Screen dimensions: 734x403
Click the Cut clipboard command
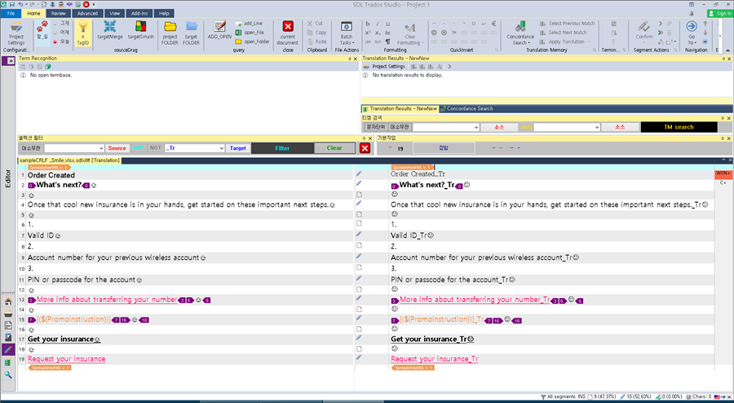(x=315, y=24)
